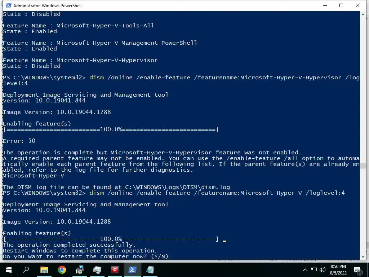
Task: Click second 'Enabling feature(s)' line
Action: point(37,233)
